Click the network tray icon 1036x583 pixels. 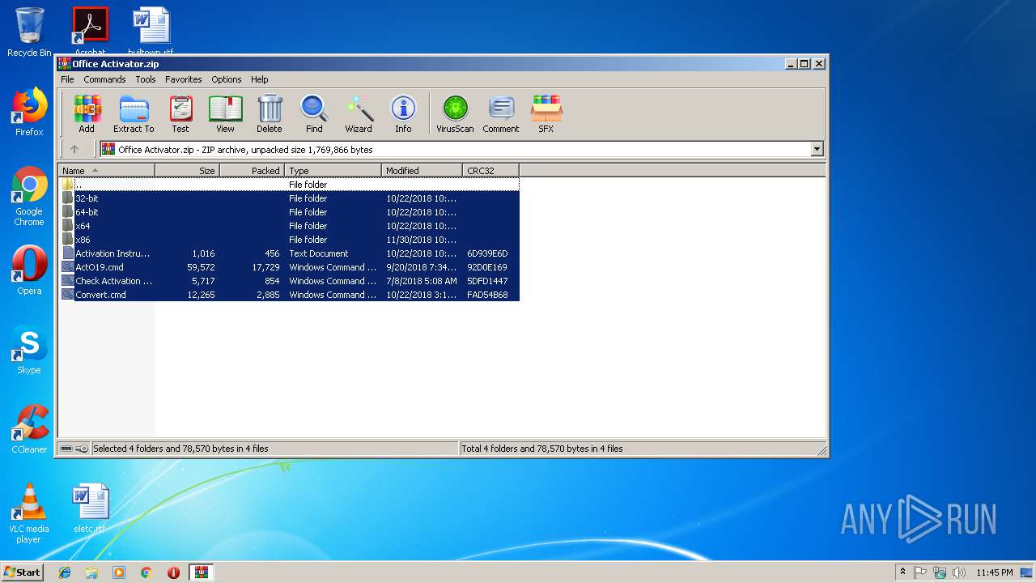coord(940,572)
